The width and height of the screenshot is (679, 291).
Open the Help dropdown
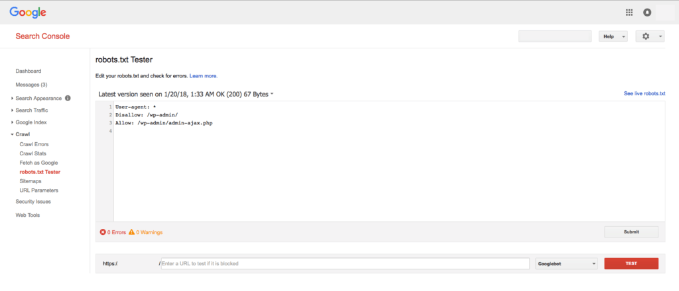click(x=613, y=36)
